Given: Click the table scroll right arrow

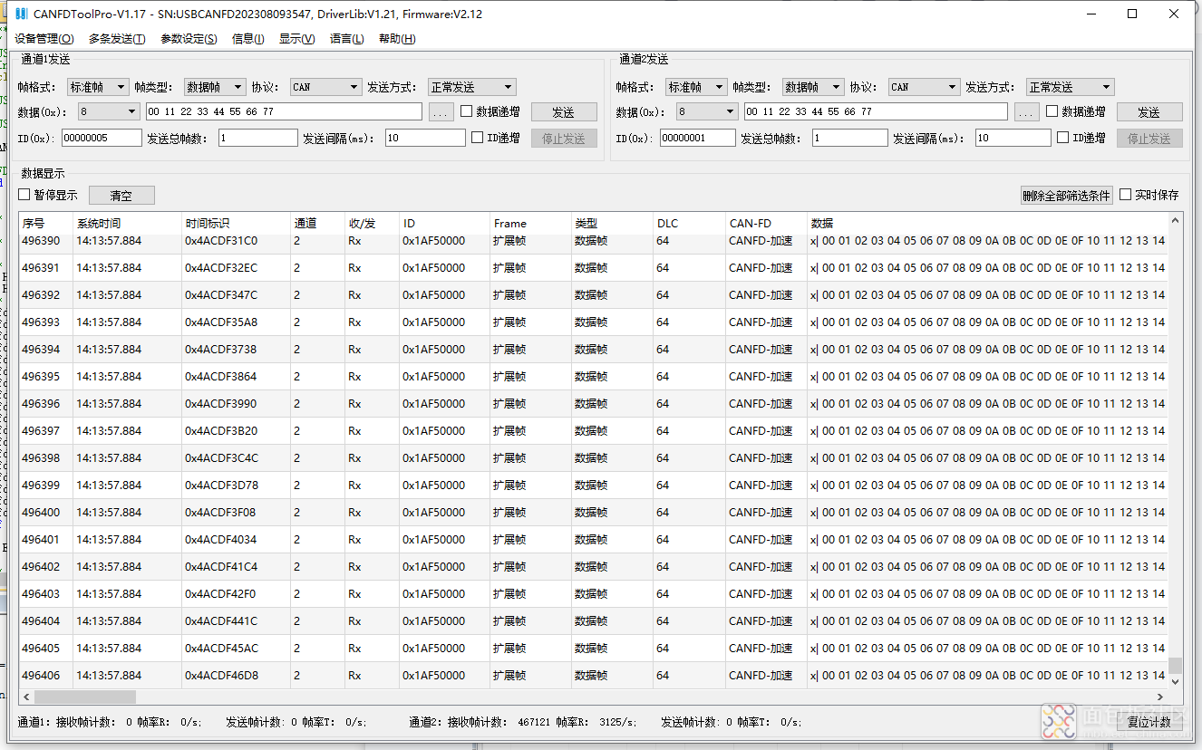Looking at the screenshot, I should [1159, 697].
